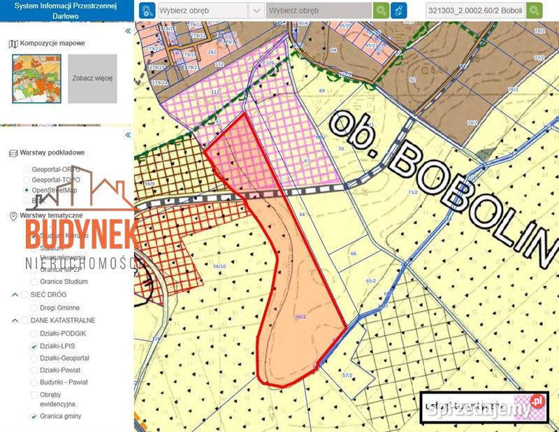Image resolution: width=559 pixels, height=432 pixels.
Task: Collapse the DANE KATASTRALNE layer group
Action: [15, 320]
